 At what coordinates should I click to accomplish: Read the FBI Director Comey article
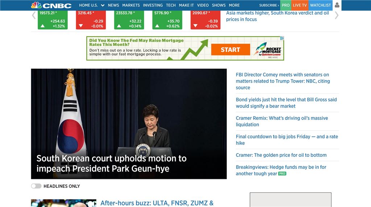(x=283, y=81)
